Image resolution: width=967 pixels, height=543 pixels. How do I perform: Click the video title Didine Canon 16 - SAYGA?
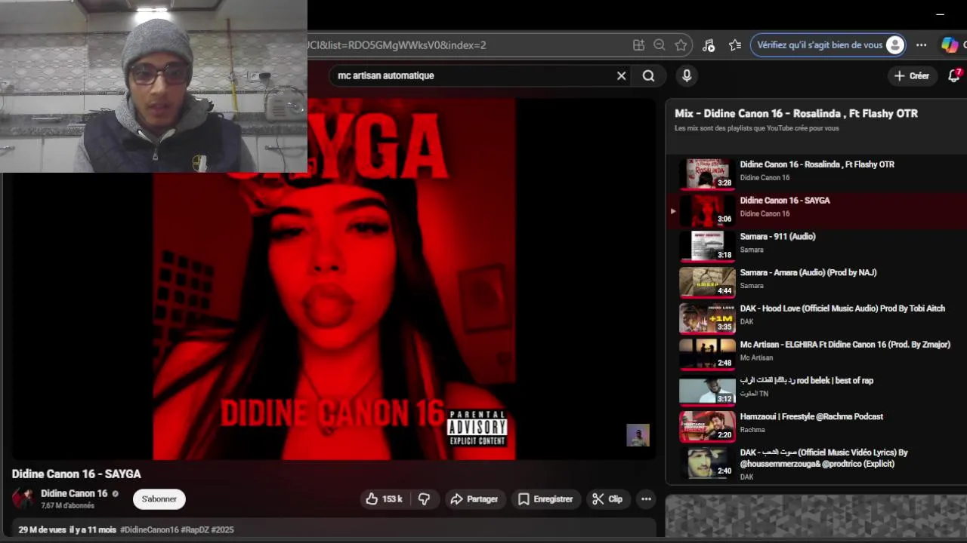(76, 474)
